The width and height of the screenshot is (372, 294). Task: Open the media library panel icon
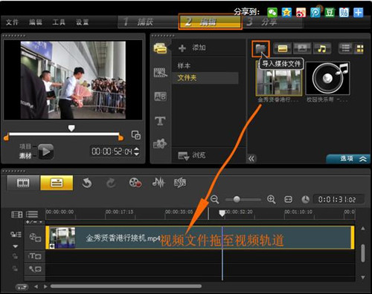click(x=160, y=48)
